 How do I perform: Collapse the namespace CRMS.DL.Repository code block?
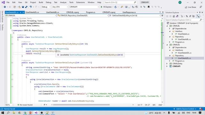click(x=12, y=30)
